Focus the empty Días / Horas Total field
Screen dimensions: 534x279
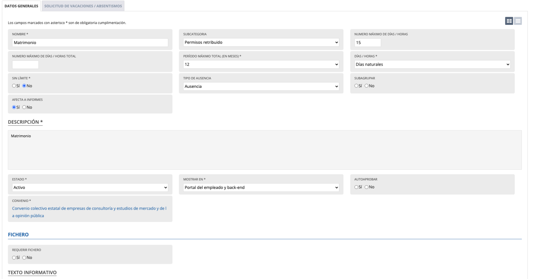pyautogui.click(x=25, y=64)
